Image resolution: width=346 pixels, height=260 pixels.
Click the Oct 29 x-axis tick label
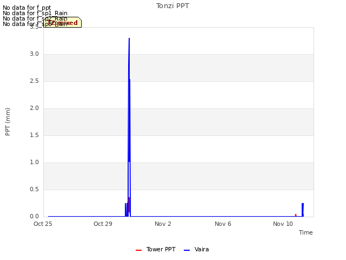(103, 224)
